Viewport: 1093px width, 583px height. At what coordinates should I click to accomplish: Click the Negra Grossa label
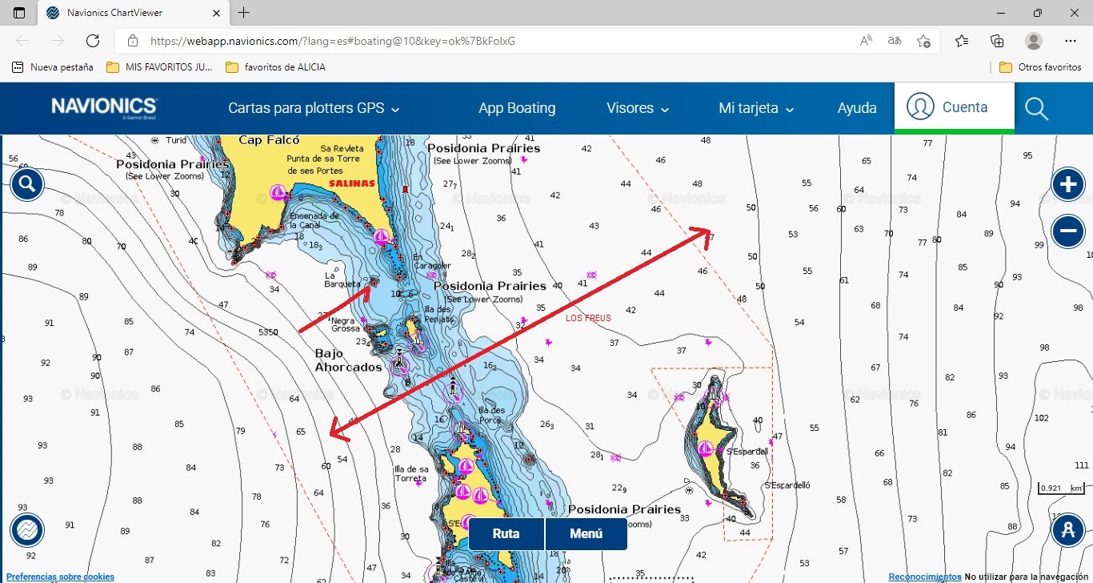point(345,324)
